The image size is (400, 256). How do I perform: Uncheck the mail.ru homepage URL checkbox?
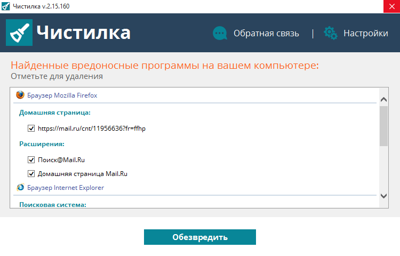click(31, 128)
